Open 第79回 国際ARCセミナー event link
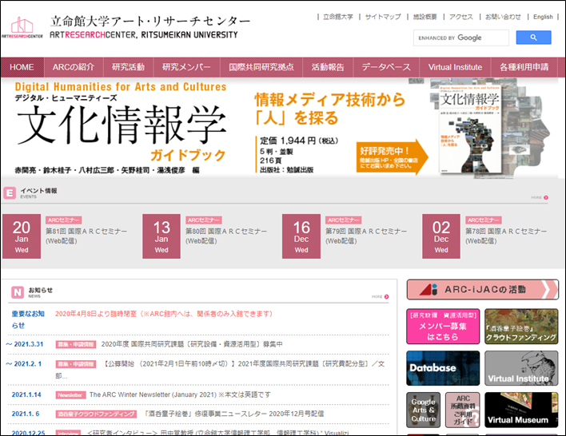The height and width of the screenshot is (436, 566). (x=366, y=236)
